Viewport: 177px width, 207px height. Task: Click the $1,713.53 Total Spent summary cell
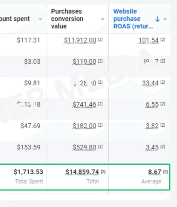point(29,172)
